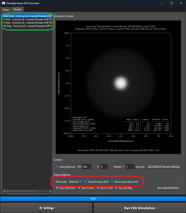Enable Show Primary Grid
Screen dimensions: 186x213
[x=86, y=181]
